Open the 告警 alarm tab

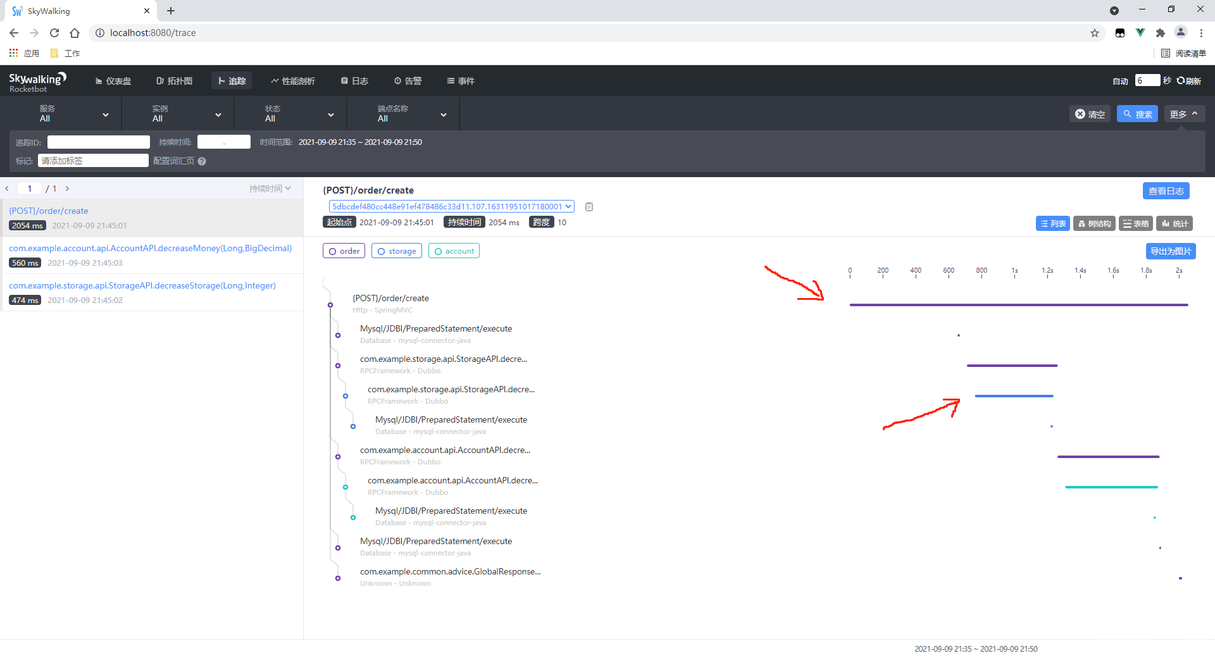[408, 81]
